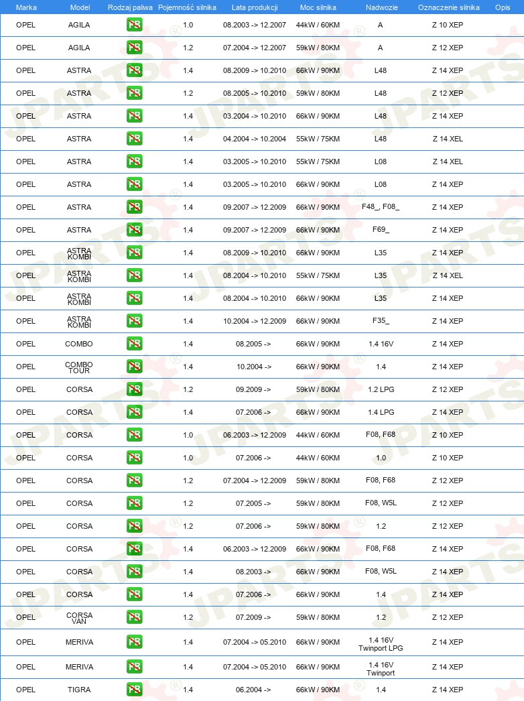Image resolution: width=524 pixels, height=701 pixels.
Task: Click the 10.2004 -> 12.2009 date cell
Action: pyautogui.click(x=255, y=321)
